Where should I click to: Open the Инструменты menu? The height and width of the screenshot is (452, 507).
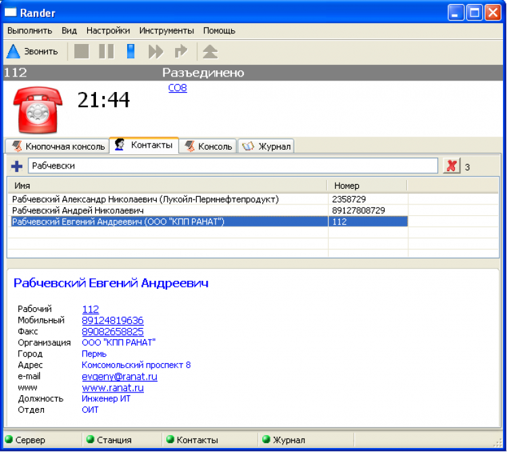point(166,30)
